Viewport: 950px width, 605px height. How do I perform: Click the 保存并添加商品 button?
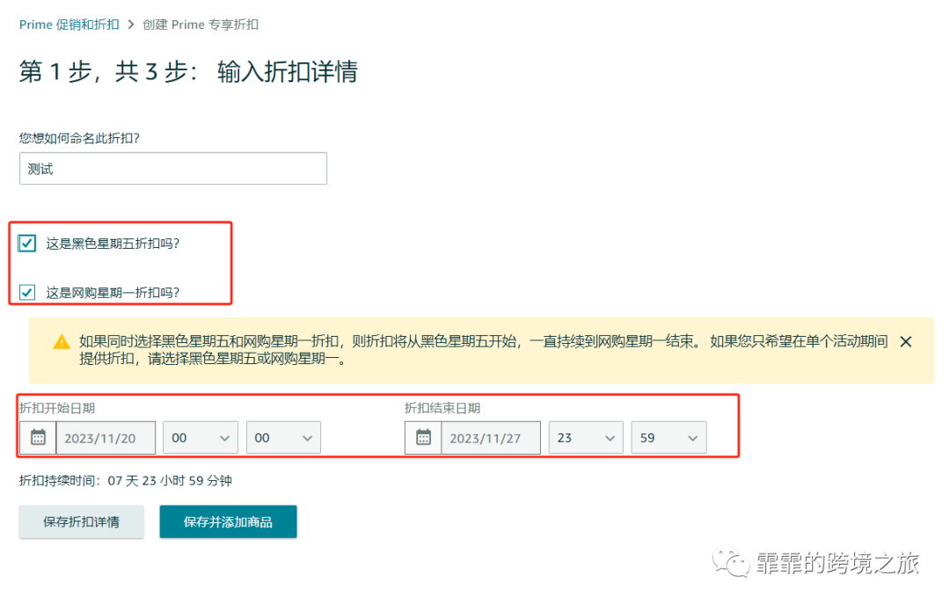pos(228,521)
